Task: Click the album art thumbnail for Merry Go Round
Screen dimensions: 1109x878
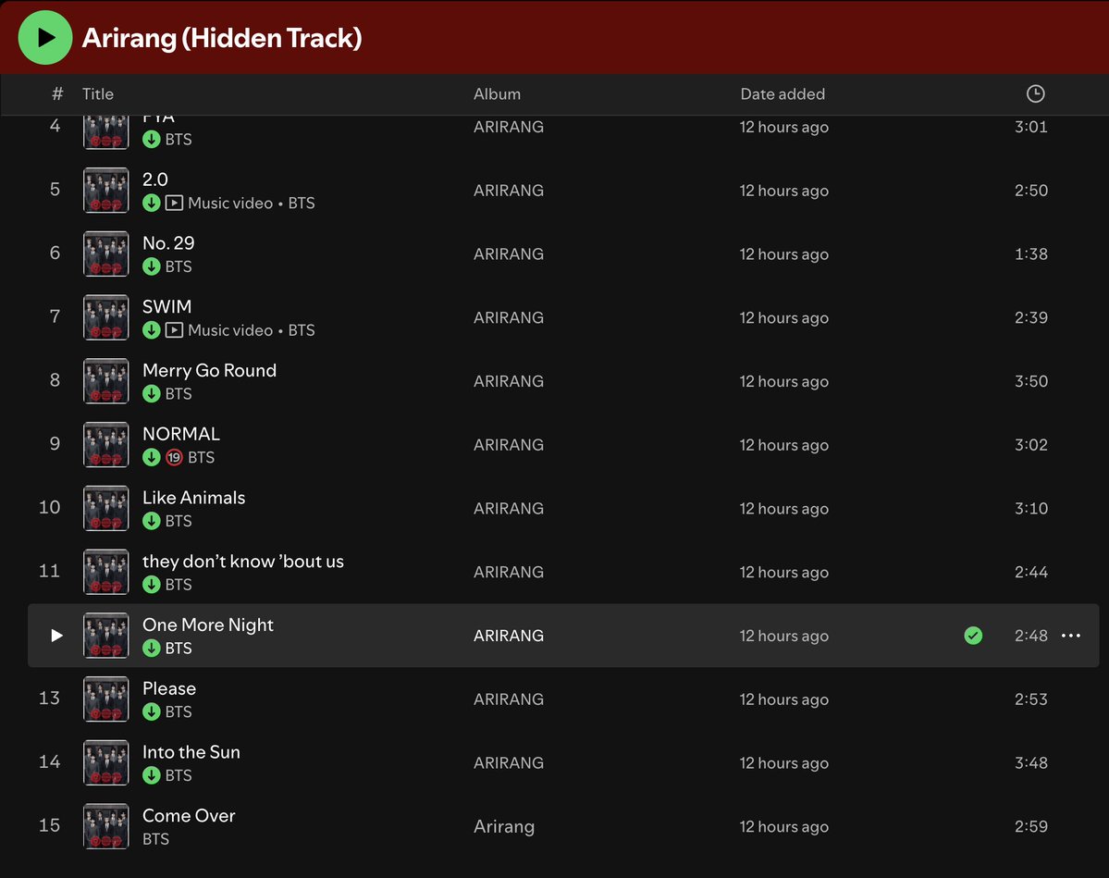Action: click(106, 381)
